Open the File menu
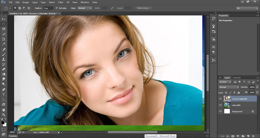 pyautogui.click(x=10, y=2)
